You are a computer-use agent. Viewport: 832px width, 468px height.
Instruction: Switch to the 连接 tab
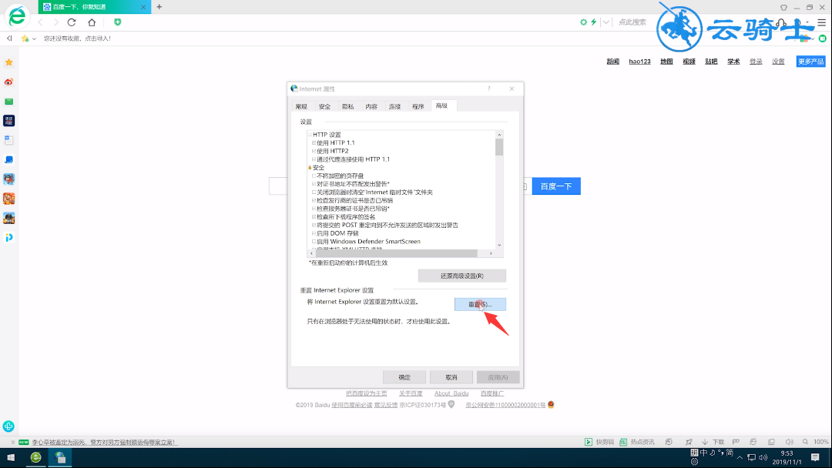[394, 106]
